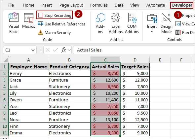This screenshot has height=139, width=195.
Task: Open the Automate tab
Action: [155, 5]
